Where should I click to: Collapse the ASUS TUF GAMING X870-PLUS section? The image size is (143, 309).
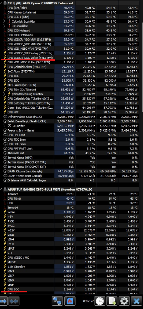[x=1, y=189]
